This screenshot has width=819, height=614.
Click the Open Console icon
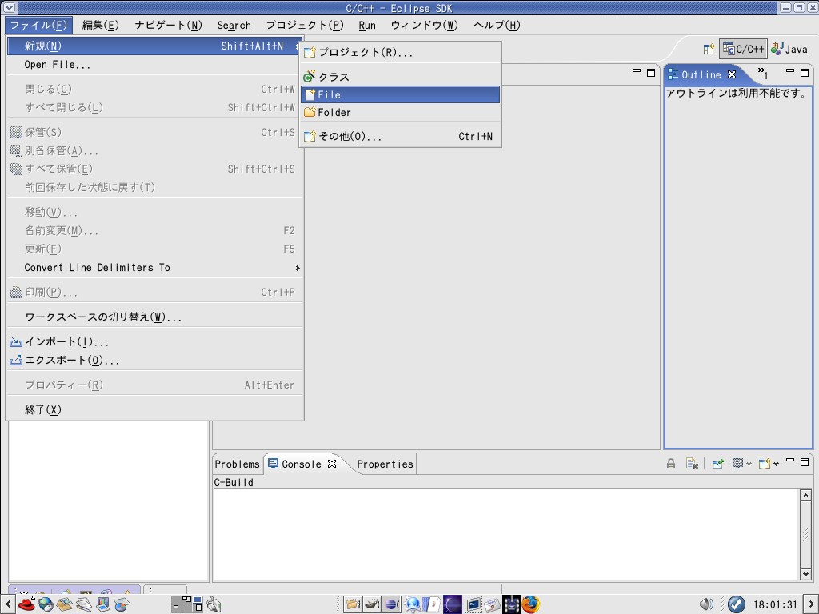pyautogui.click(x=765, y=464)
